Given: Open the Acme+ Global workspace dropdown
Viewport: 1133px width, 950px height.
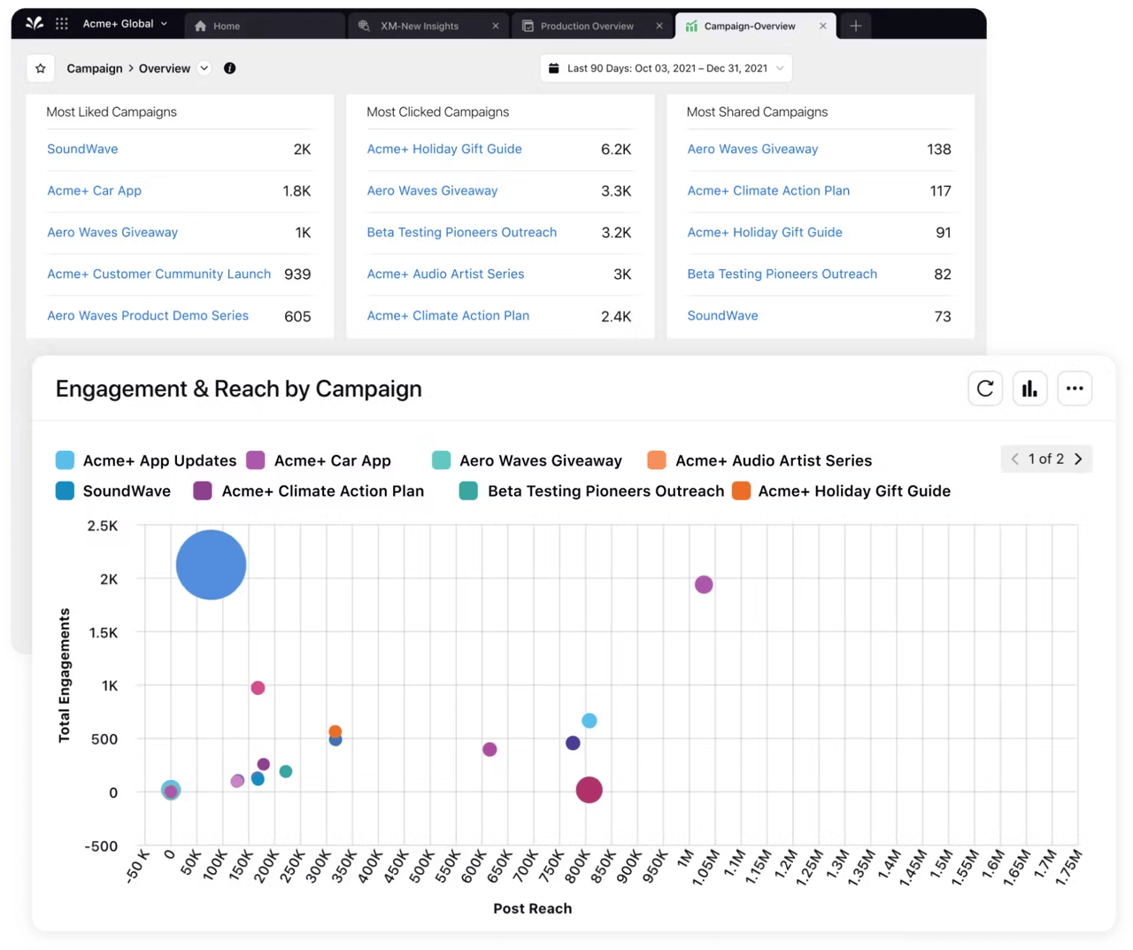Looking at the screenshot, I should [x=124, y=23].
